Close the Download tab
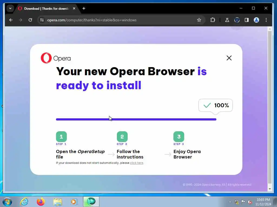 pos(74,8)
